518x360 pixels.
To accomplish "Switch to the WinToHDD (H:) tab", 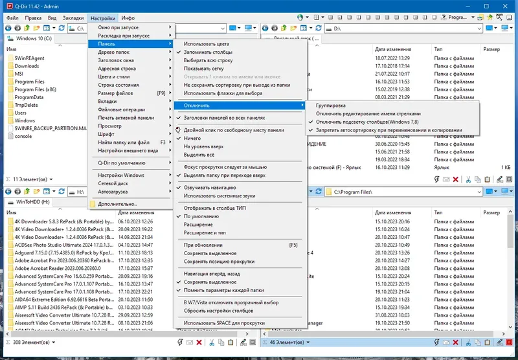I will click(x=29, y=202).
